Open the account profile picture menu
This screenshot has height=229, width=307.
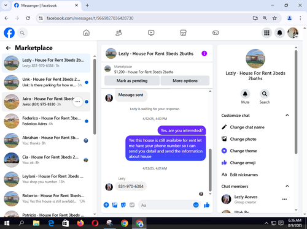pyautogui.click(x=293, y=32)
